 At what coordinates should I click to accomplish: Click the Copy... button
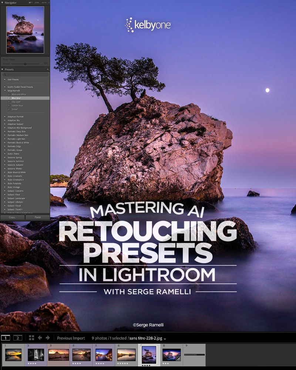(x=12, y=217)
